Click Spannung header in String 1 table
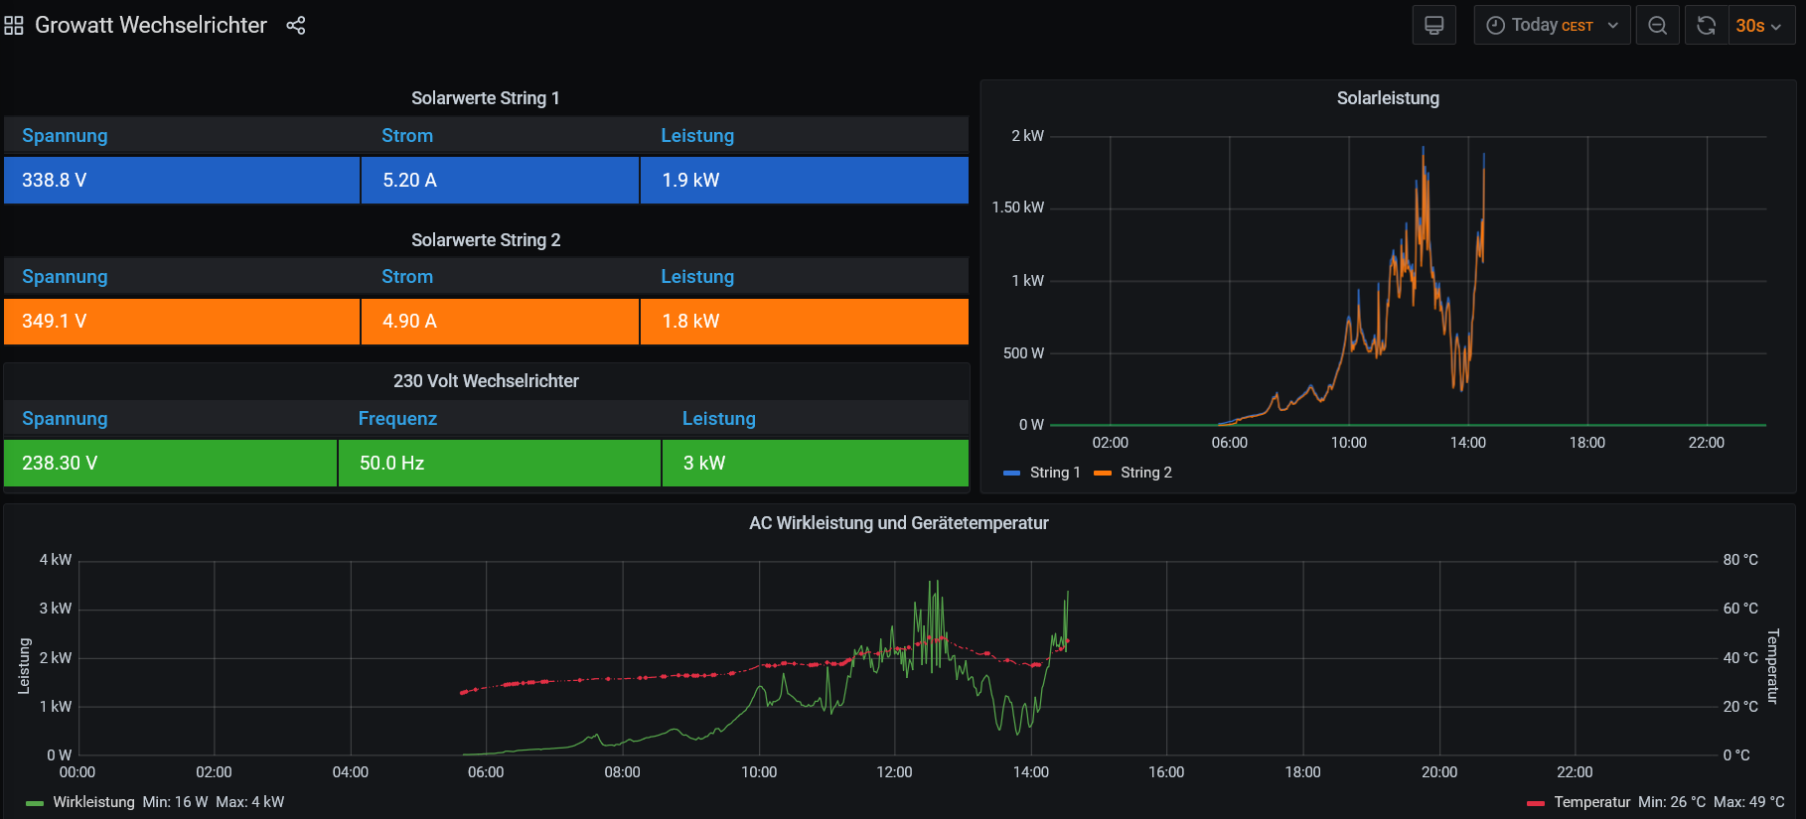 point(65,136)
